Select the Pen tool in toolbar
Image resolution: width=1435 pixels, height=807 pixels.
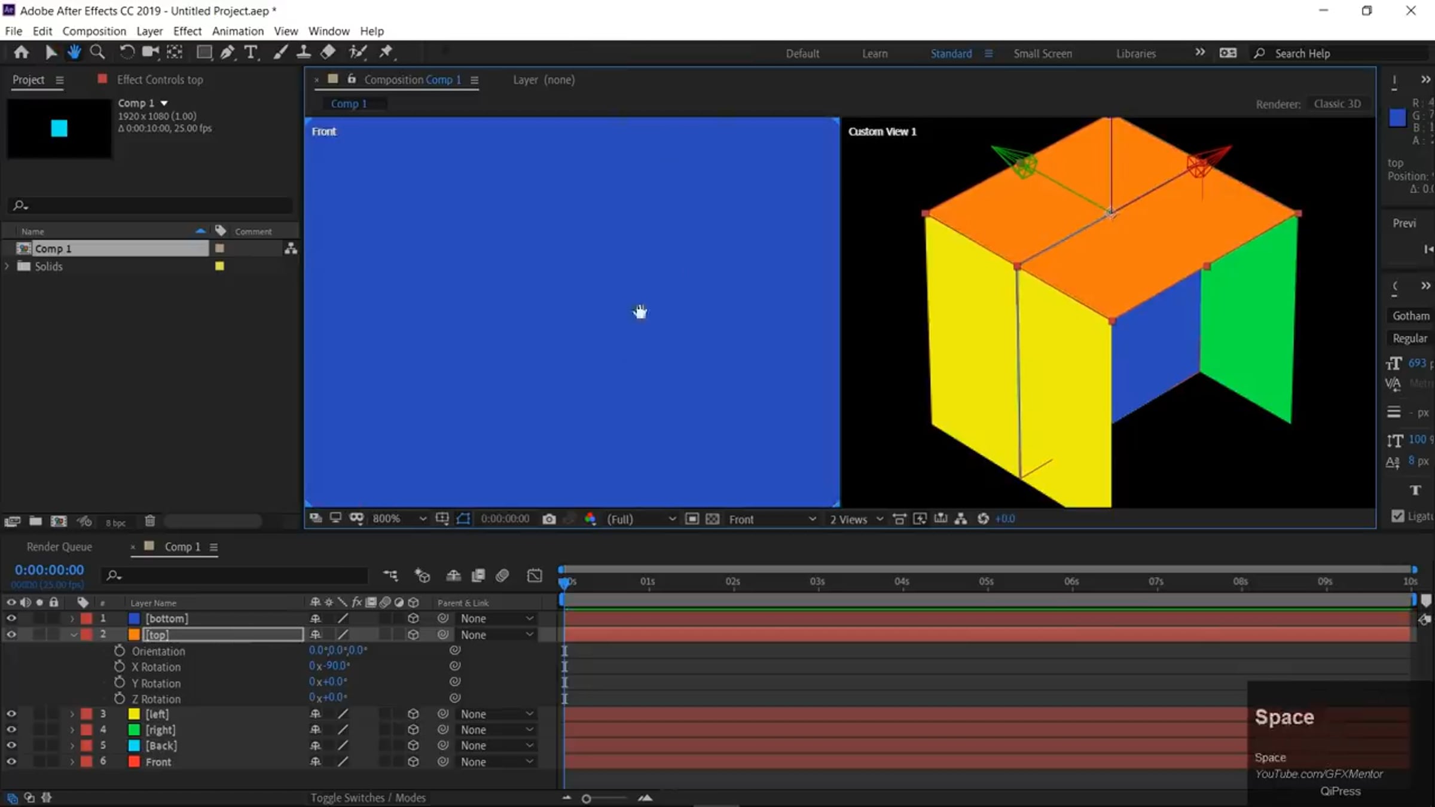point(227,53)
